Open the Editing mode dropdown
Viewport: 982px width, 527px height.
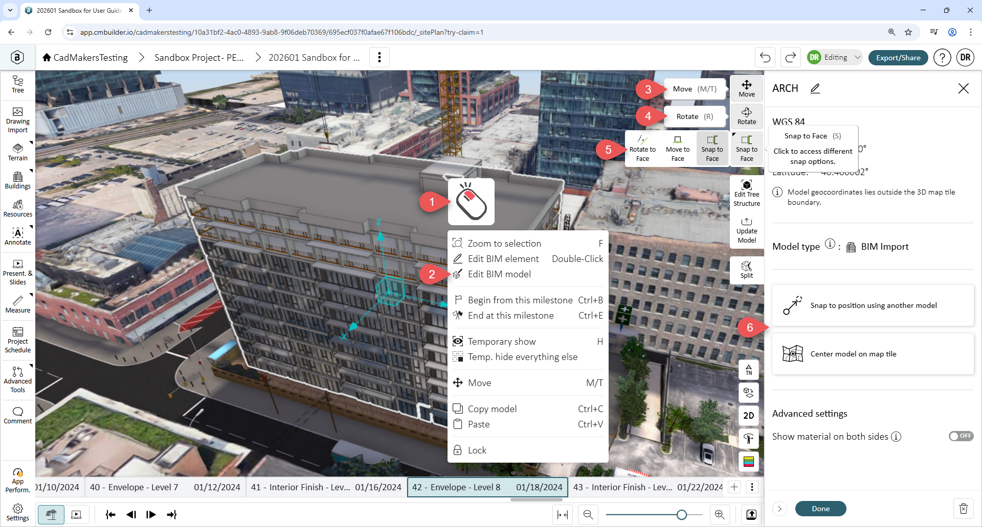(x=835, y=57)
